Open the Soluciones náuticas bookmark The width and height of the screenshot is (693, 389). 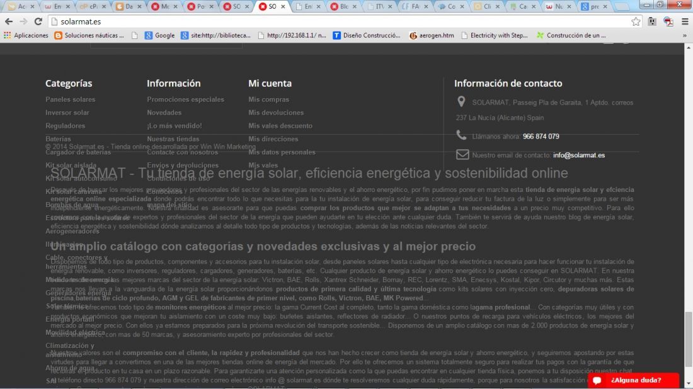pyautogui.click(x=89, y=35)
